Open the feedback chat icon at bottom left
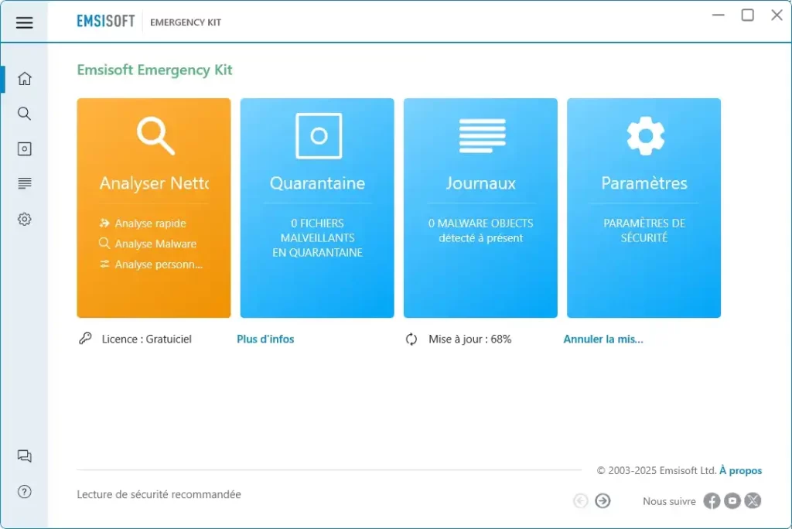Viewport: 792px width, 529px height. 24,456
